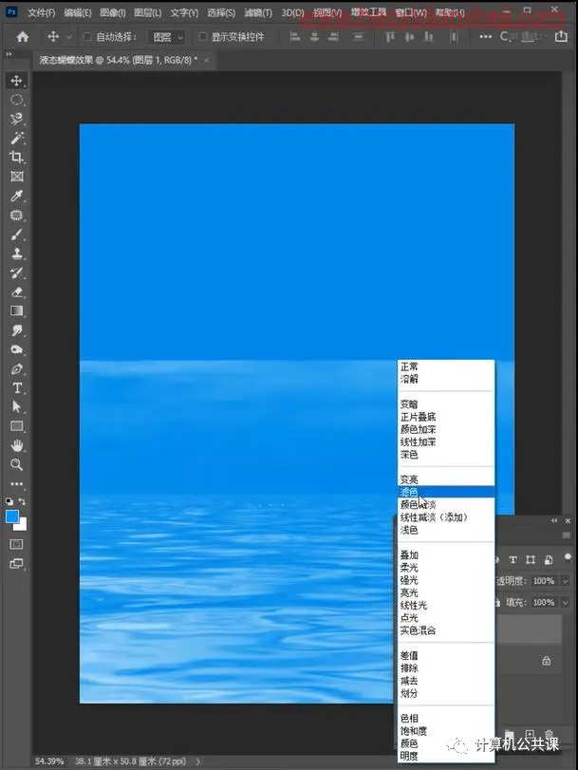Viewport: 578px width, 770px height.
Task: Choose 正常 blend mode
Action: 446,366
